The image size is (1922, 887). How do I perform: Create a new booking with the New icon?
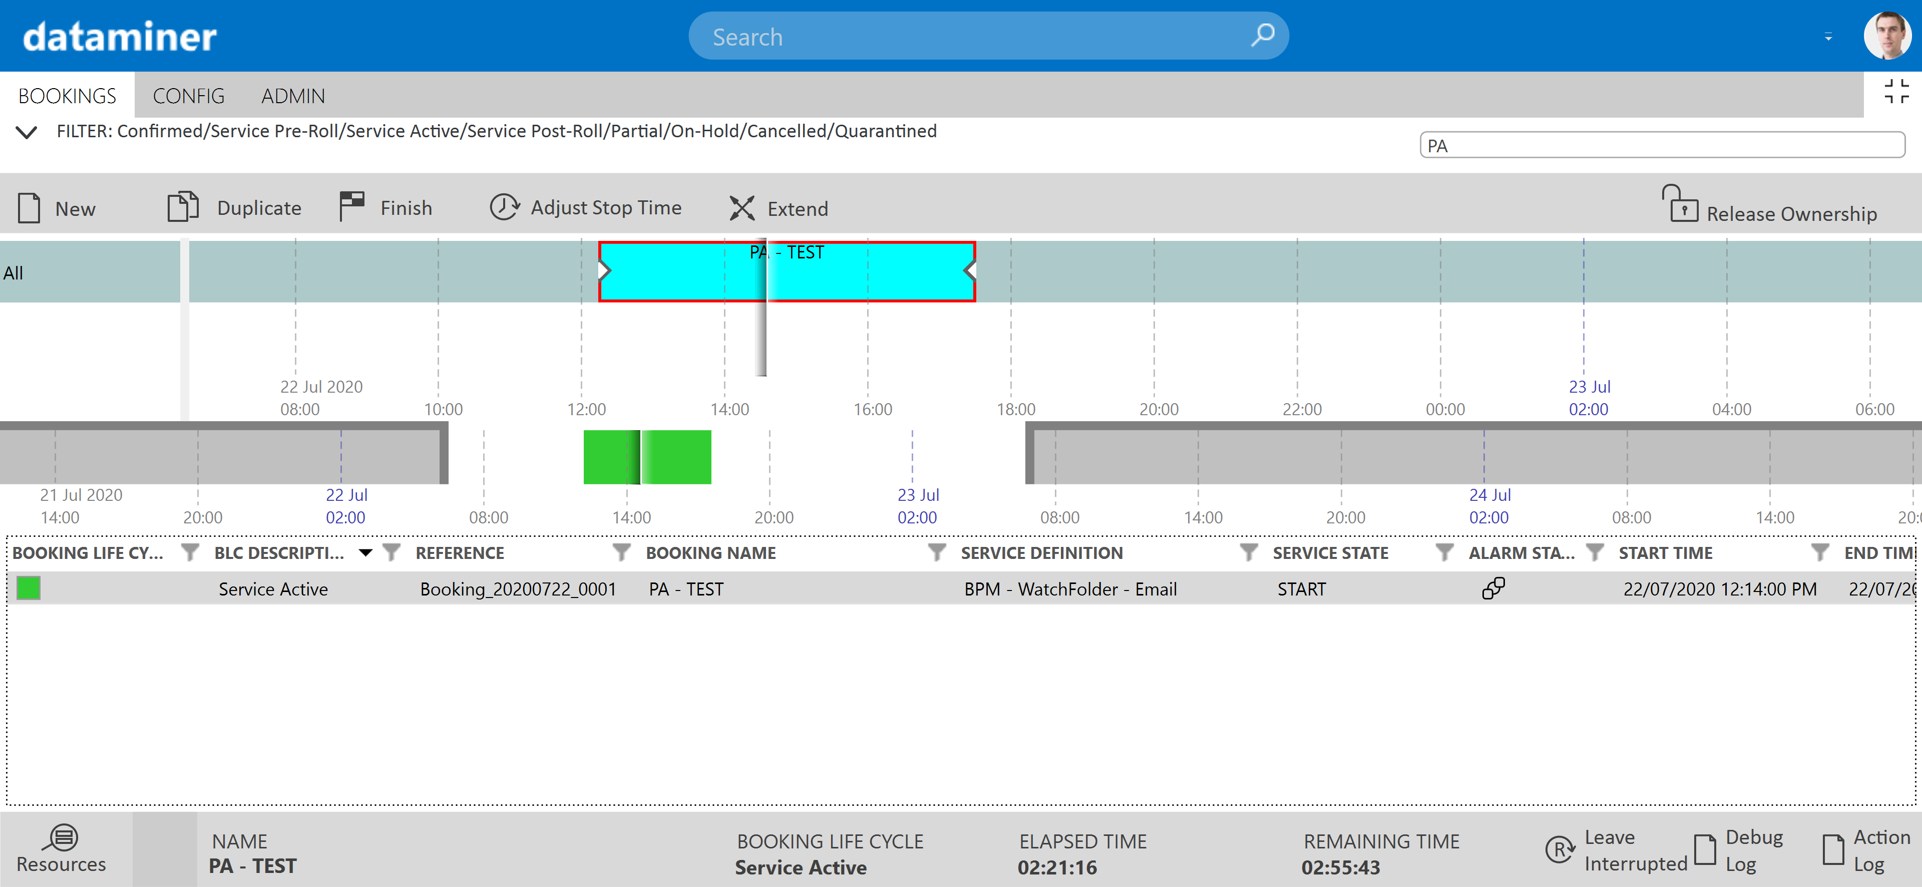(29, 207)
